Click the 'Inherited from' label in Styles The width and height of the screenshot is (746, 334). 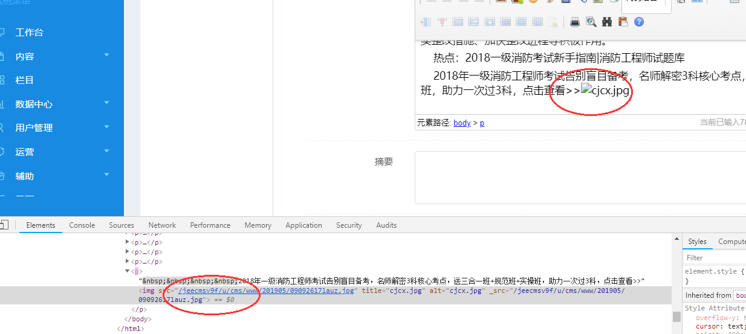tap(708, 295)
